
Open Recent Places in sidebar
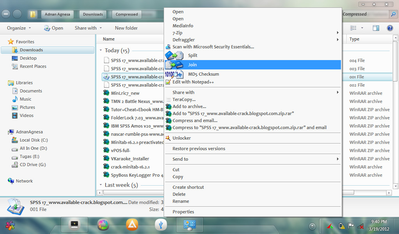point(33,66)
